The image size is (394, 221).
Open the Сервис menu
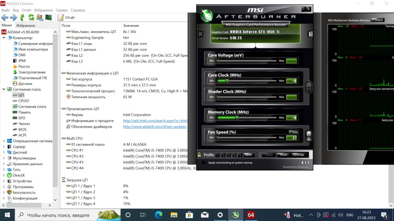tap(62, 10)
